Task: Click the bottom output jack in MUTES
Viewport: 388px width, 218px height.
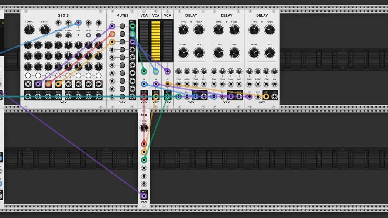Action: pyautogui.click(x=132, y=97)
